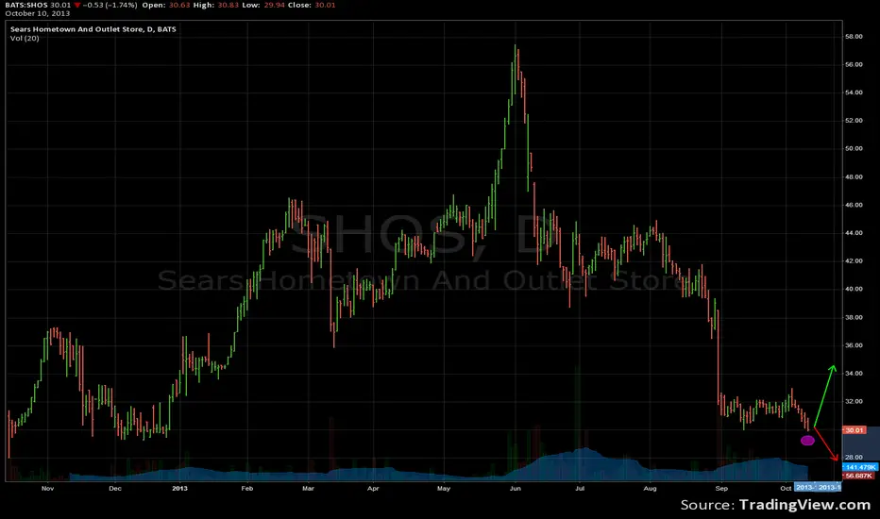The image size is (880, 519).
Task: Click the Nov label on time axis
Action: [x=48, y=488]
